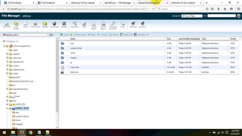Click the Windows Start button
Image resolution: width=242 pixels, height=136 pixels.
click(x=4, y=133)
